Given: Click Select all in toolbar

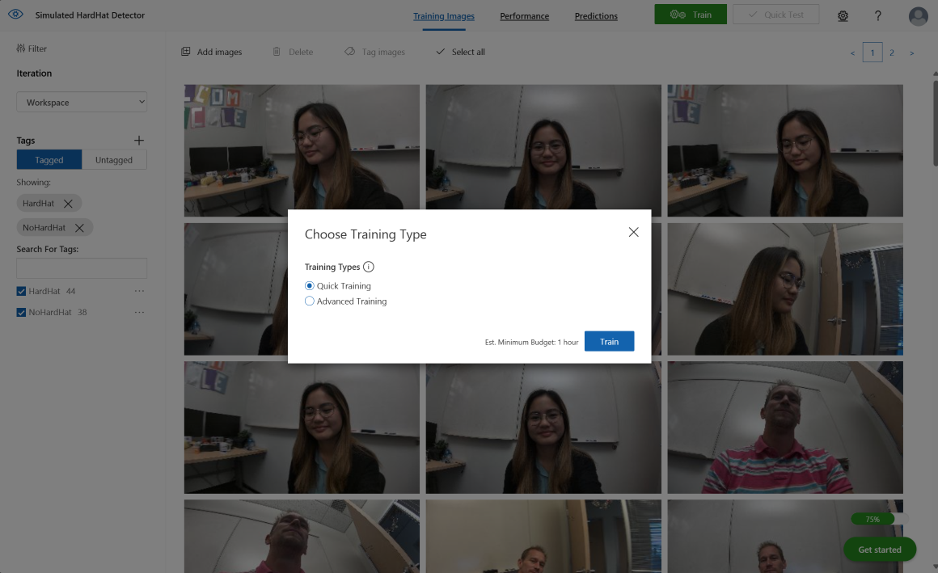Looking at the screenshot, I should (461, 52).
